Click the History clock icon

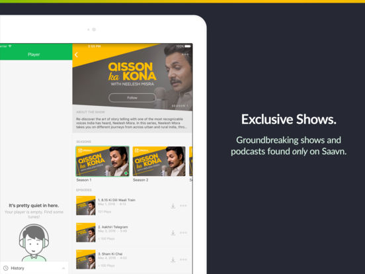6,268
